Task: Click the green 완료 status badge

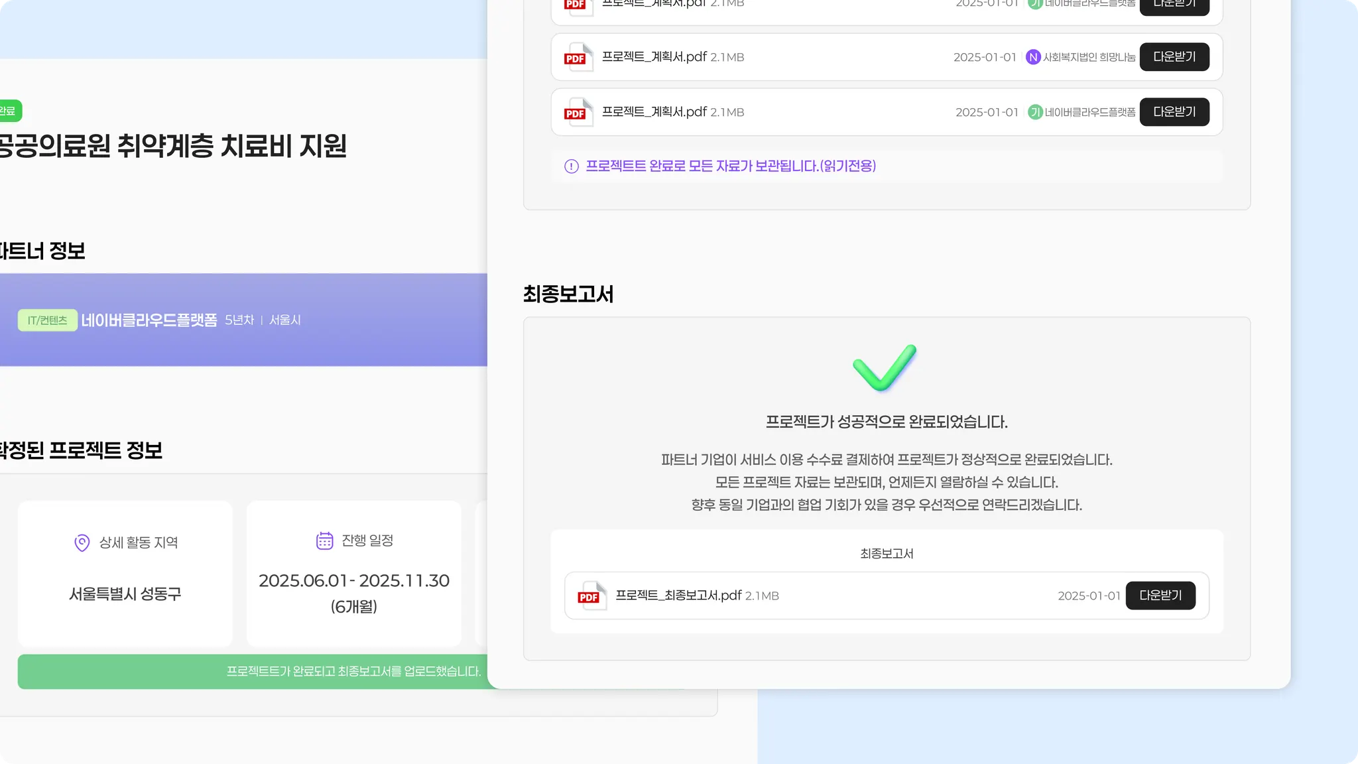Action: [9, 111]
